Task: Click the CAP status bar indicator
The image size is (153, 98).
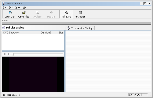Action: coord(131,95)
